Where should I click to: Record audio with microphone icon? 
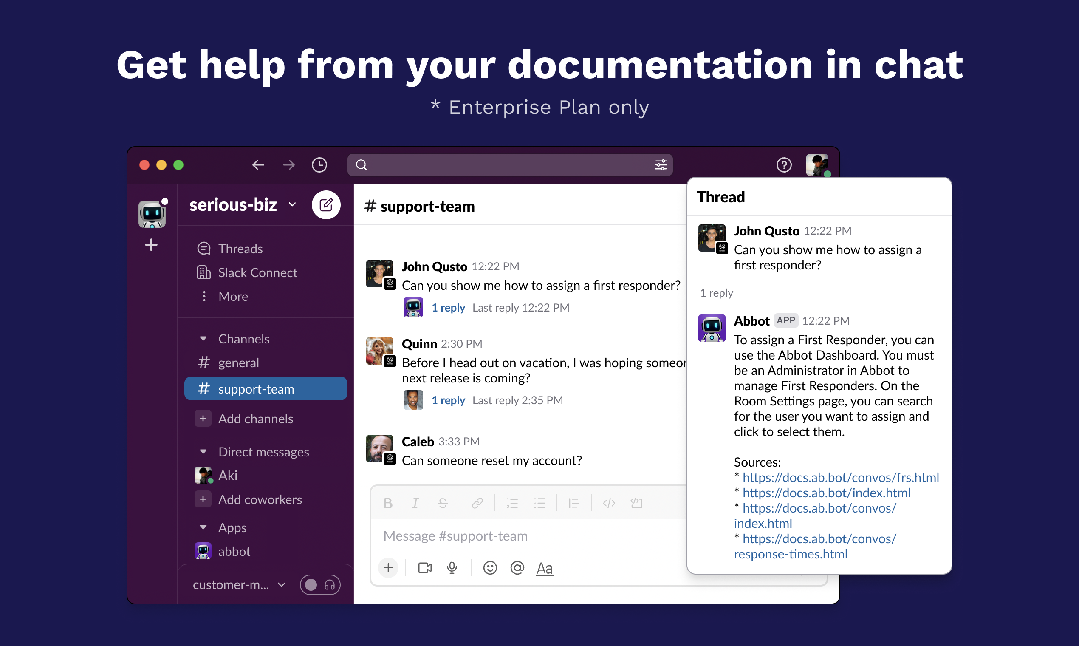coord(452,568)
